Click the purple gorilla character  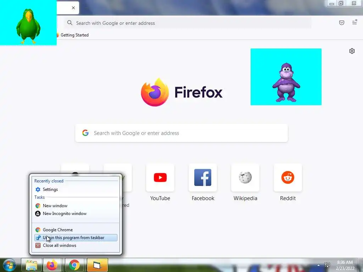(x=286, y=82)
